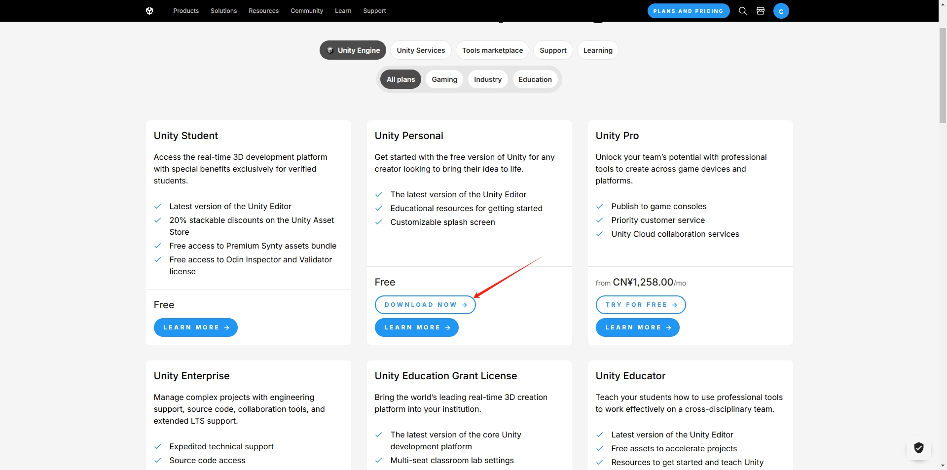The image size is (947, 470).
Task: Switch to the Unity Services tab
Action: coord(421,50)
